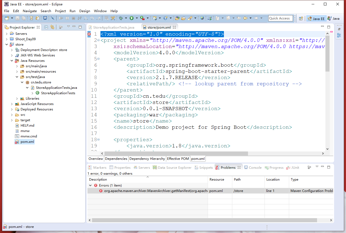Viewport: 346px width, 233px height.
Task: Open the Problems view menu dropdown
Action: coord(317,167)
